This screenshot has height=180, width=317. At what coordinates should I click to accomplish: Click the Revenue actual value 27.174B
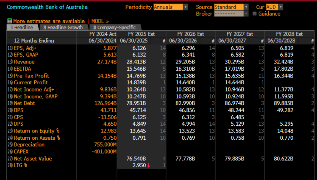(107, 62)
